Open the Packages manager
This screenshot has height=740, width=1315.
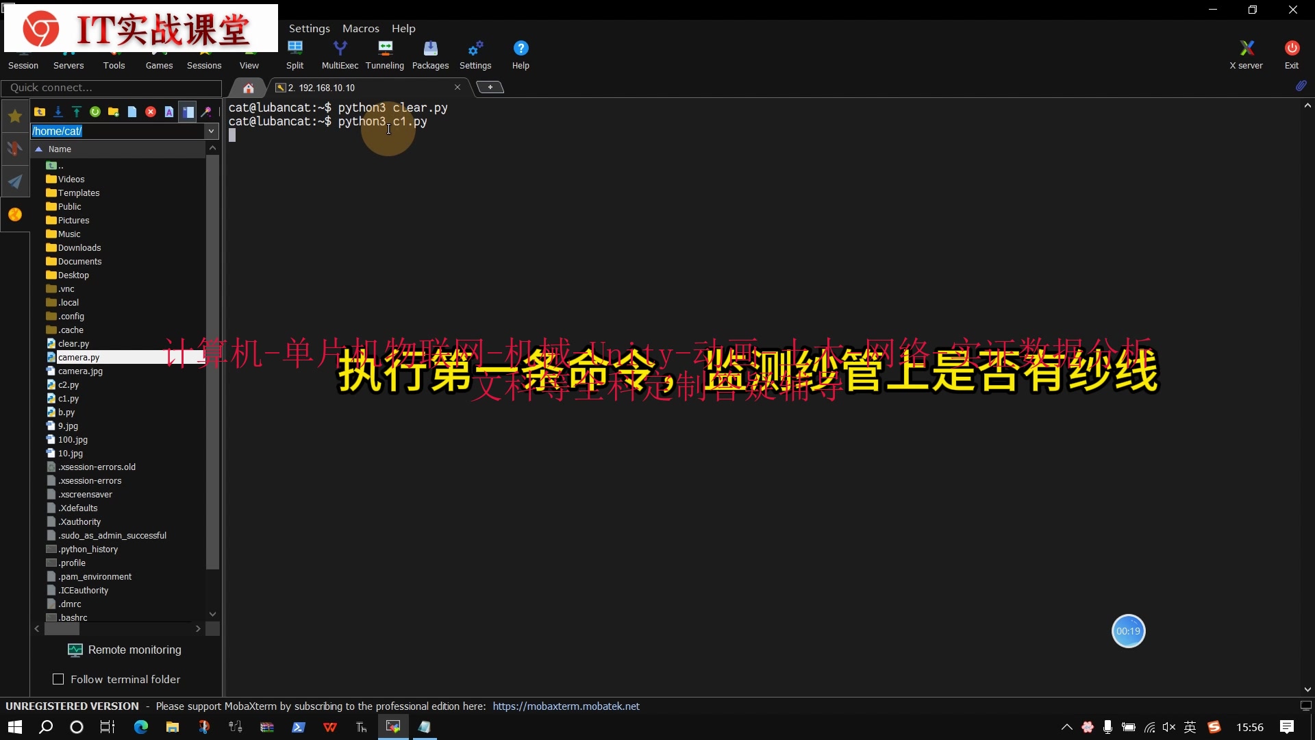(430, 55)
